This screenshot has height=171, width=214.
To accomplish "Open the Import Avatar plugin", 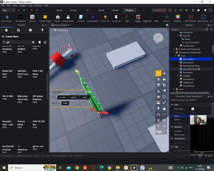I will [x=68, y=18].
